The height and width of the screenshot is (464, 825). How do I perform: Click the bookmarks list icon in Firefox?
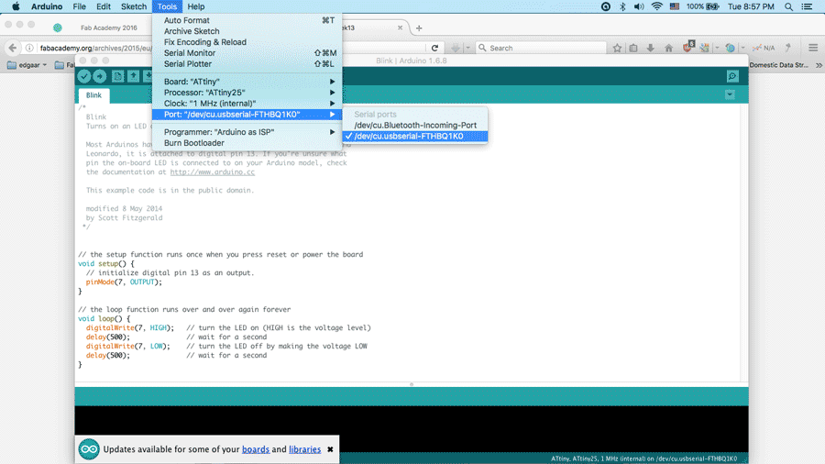click(x=633, y=48)
